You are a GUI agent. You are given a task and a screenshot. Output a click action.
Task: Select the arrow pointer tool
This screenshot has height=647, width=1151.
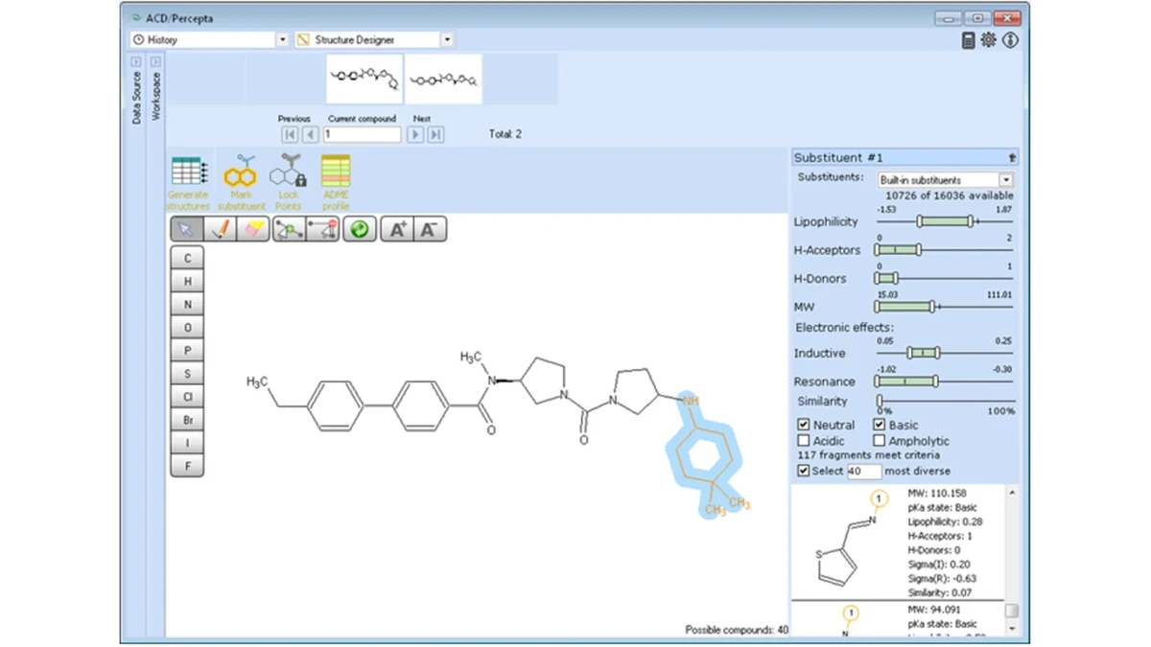pos(186,229)
